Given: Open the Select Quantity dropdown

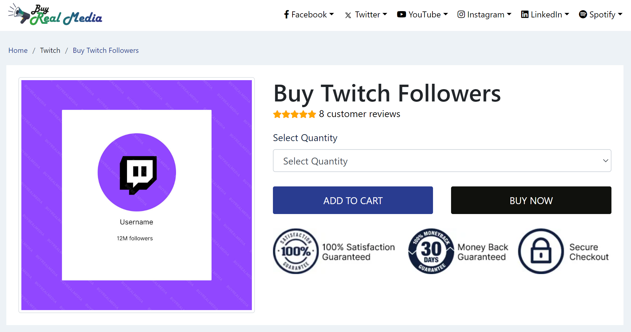Looking at the screenshot, I should pos(442,161).
